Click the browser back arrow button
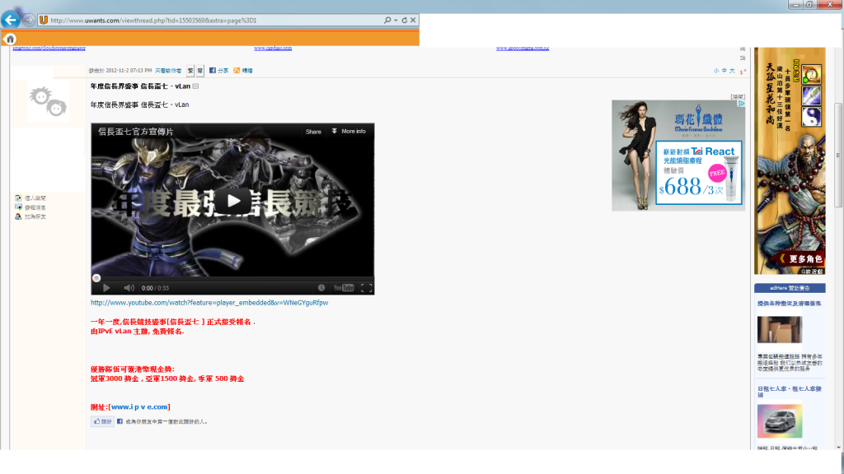This screenshot has width=844, height=474. 11,20
